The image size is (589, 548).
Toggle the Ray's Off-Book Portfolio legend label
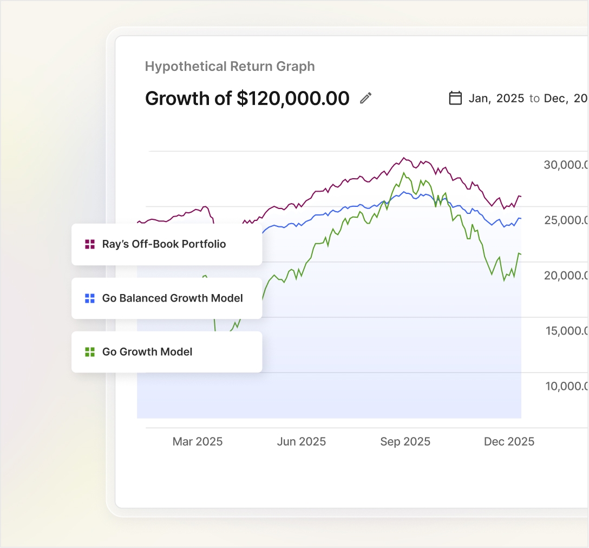pyautogui.click(x=164, y=244)
